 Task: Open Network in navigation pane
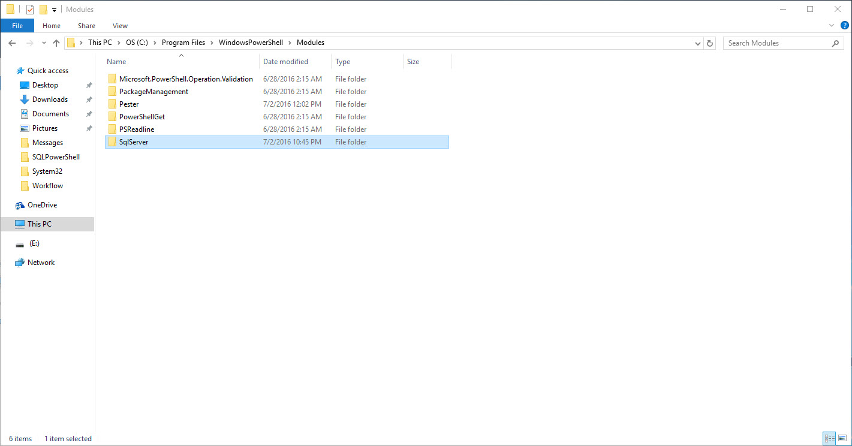pyautogui.click(x=41, y=262)
